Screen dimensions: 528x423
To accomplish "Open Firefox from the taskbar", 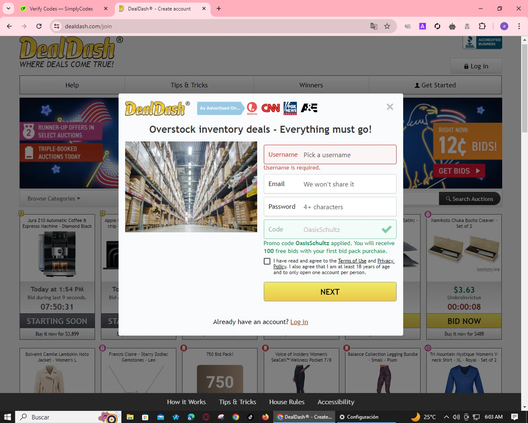I will 265,417.
